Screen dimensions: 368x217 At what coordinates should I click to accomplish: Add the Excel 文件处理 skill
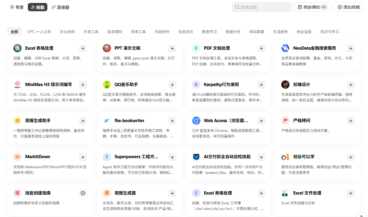tap(351, 193)
